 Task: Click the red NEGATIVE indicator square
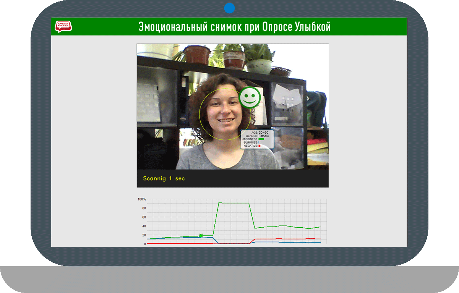click(x=260, y=146)
